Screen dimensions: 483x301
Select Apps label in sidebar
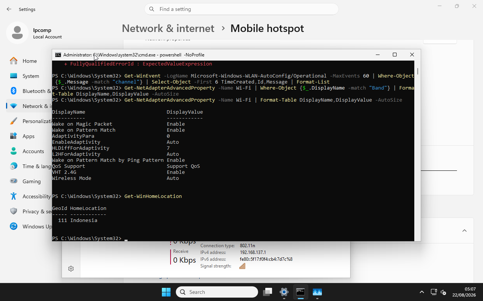coord(29,136)
